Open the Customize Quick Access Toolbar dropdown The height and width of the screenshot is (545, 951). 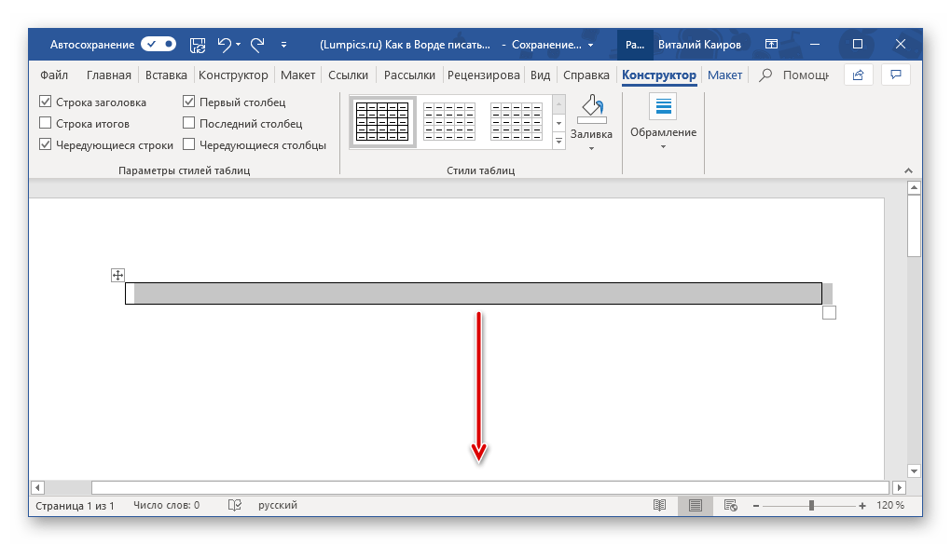[284, 44]
